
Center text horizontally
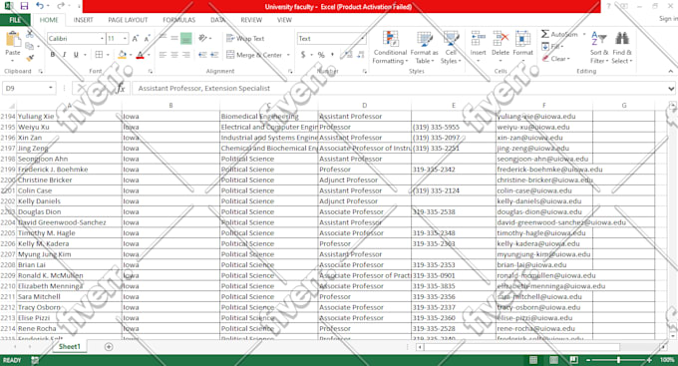coord(174,55)
